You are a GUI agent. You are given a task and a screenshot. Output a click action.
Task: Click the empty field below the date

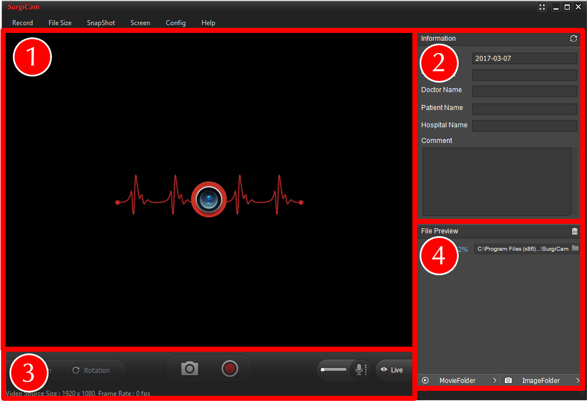click(525, 75)
